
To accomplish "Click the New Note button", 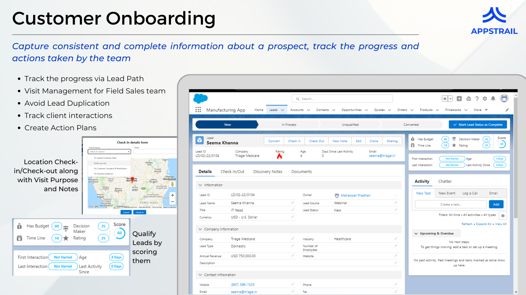I will 340,141.
